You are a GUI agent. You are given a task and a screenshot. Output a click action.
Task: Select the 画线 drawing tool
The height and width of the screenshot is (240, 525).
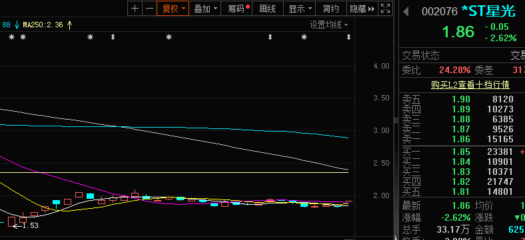(x=268, y=9)
